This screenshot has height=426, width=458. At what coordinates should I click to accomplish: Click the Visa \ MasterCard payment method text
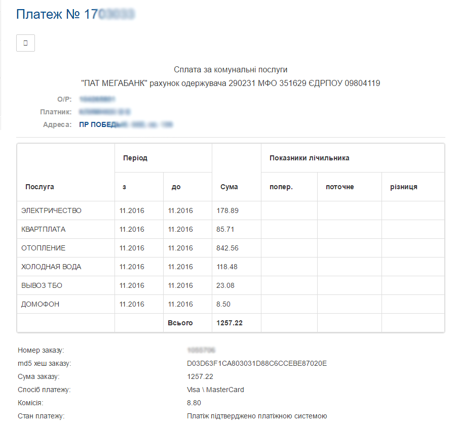point(215,390)
